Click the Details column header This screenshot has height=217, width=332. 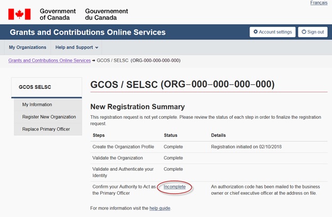pos(219,135)
